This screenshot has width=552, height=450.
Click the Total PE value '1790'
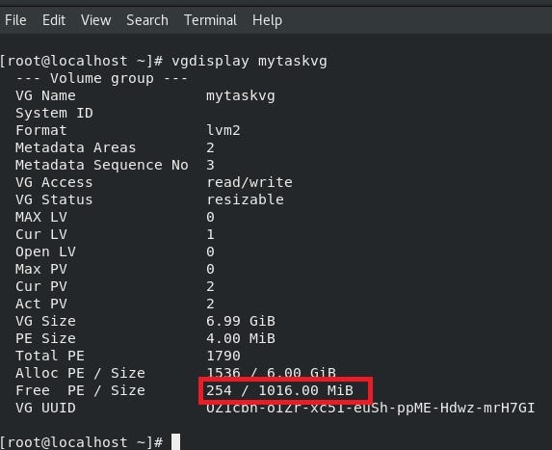click(223, 356)
